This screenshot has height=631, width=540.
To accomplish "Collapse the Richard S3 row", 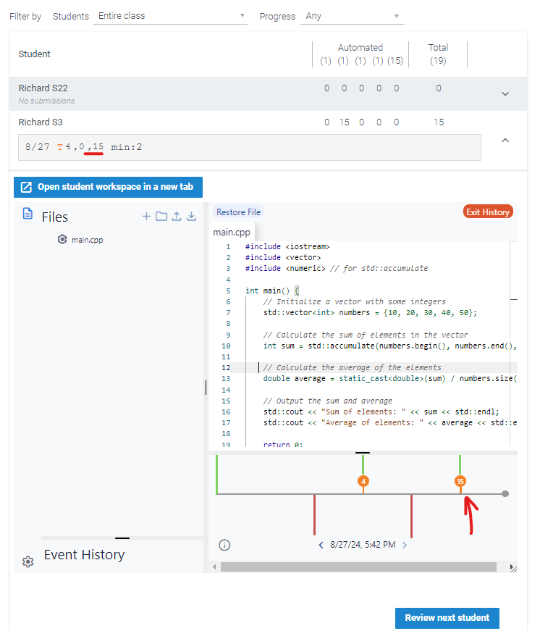I will tap(505, 141).
